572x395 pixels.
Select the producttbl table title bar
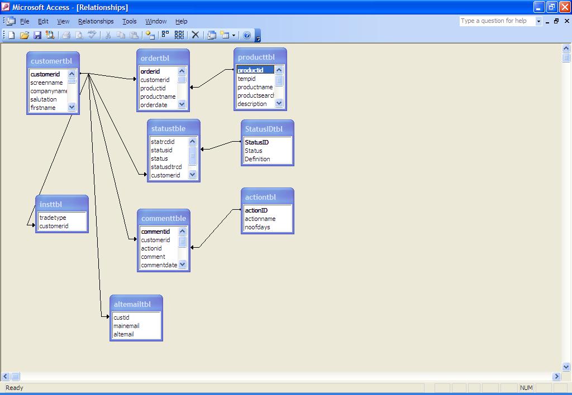pyautogui.click(x=260, y=57)
